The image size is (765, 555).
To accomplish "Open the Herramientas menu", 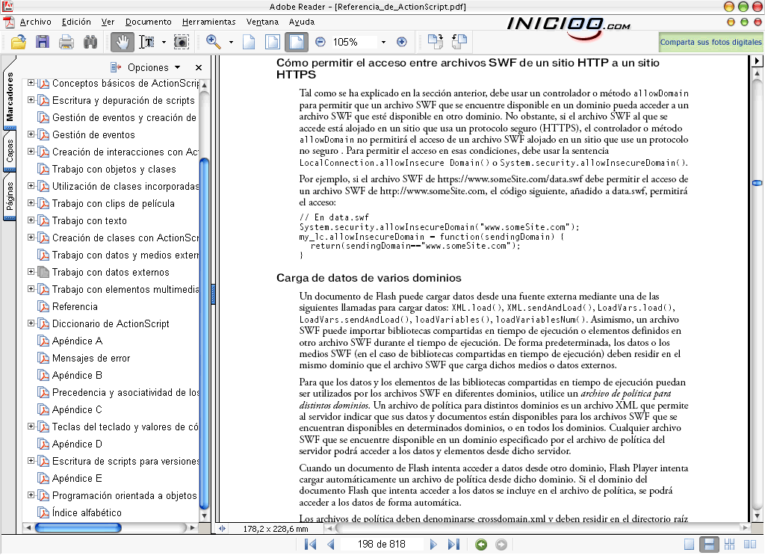I will (x=209, y=22).
